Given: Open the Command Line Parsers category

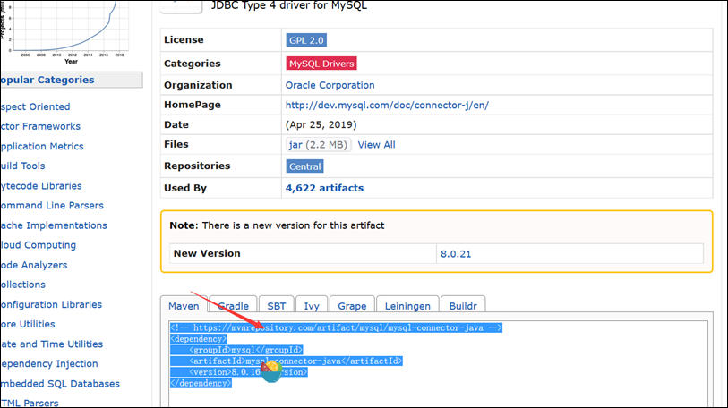Looking at the screenshot, I should pyautogui.click(x=52, y=205).
